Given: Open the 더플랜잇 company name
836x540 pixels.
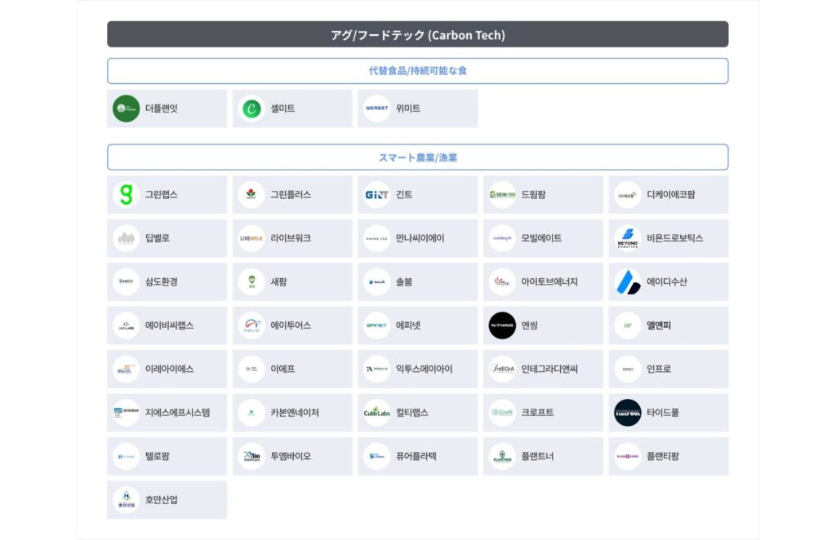Looking at the screenshot, I should (162, 108).
